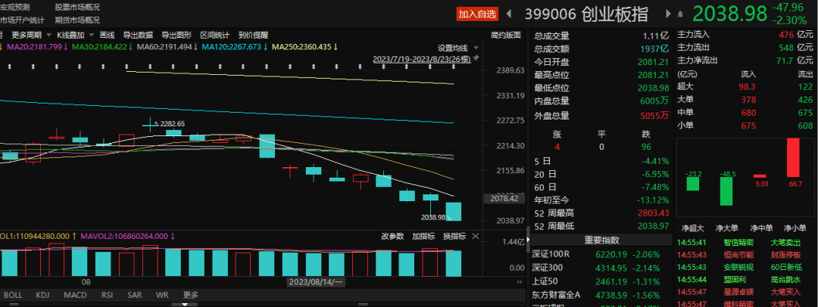
Task: Close the volume indicator sub-panel with X
Action: tap(475, 236)
